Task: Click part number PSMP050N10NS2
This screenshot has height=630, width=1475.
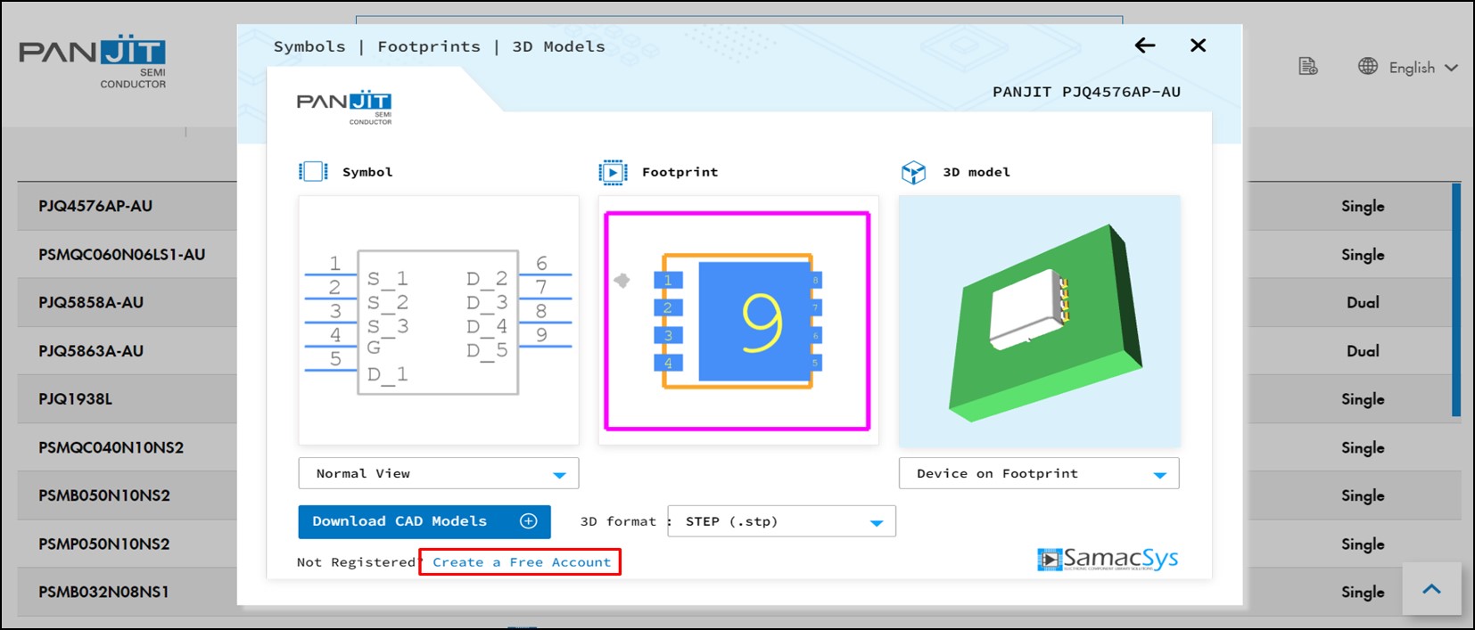Action: 104,544
